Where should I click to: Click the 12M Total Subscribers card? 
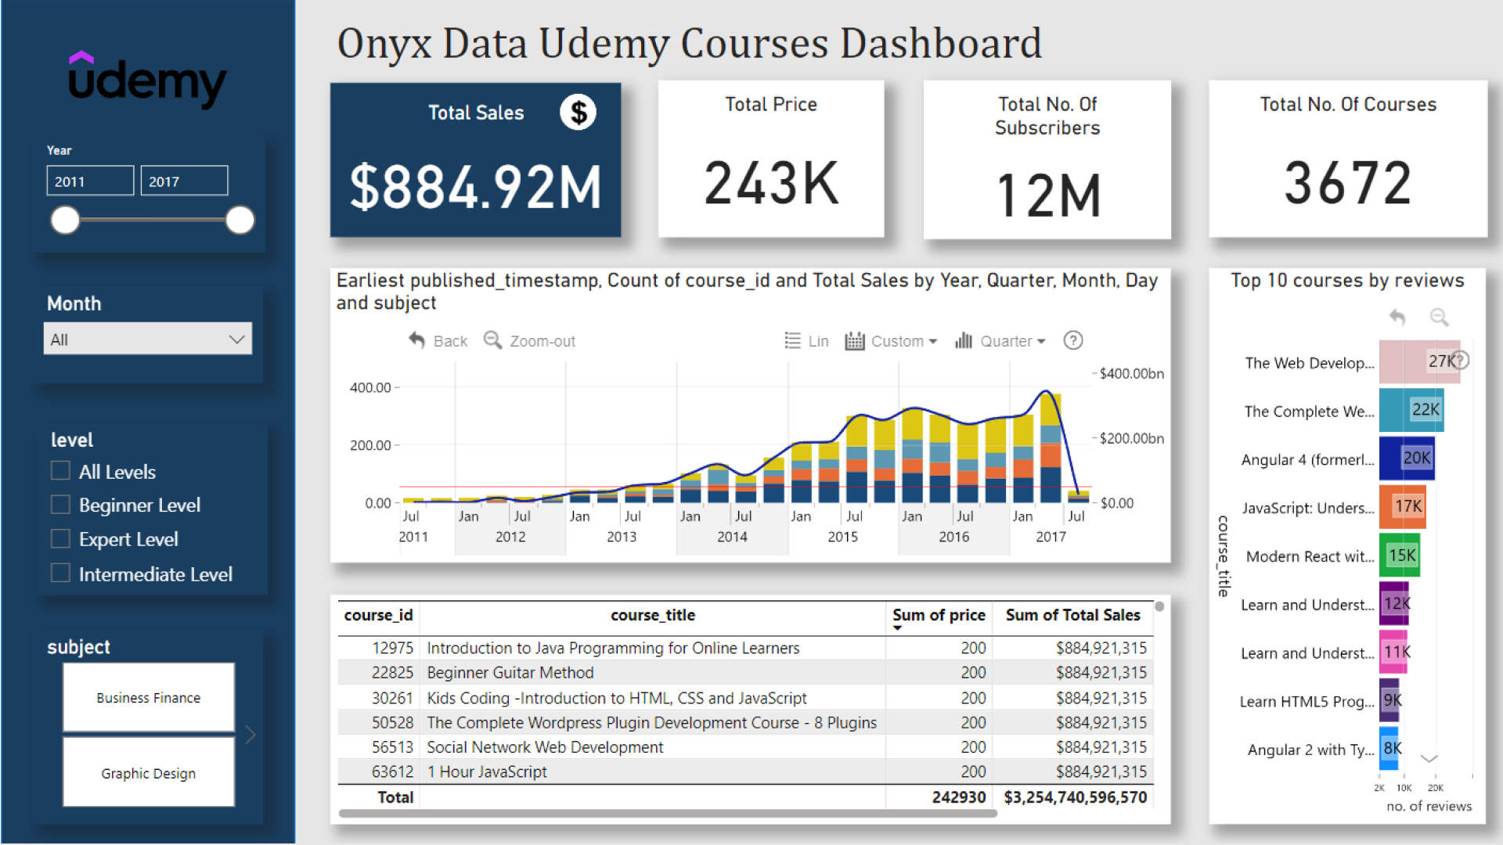click(x=1047, y=160)
